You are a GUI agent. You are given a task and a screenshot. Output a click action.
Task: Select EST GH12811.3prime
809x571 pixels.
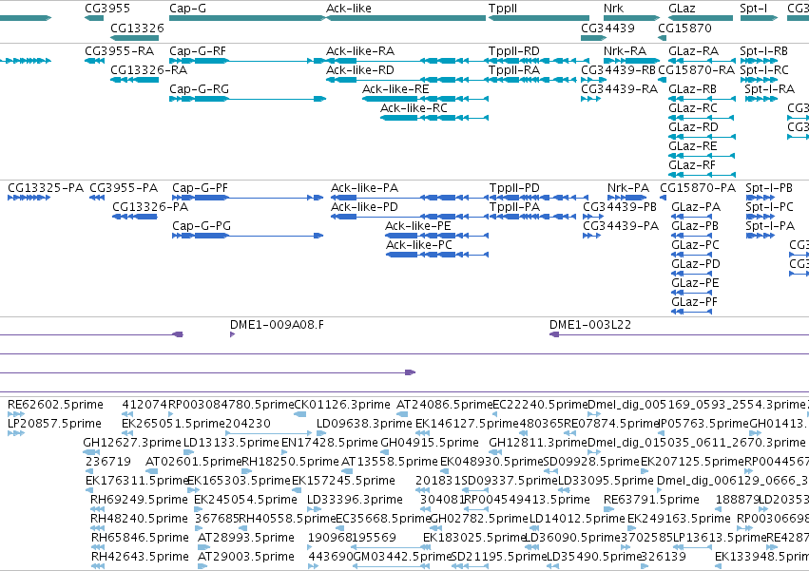click(538, 443)
